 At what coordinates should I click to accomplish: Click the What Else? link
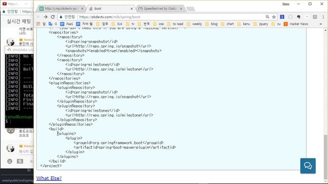[49, 178]
